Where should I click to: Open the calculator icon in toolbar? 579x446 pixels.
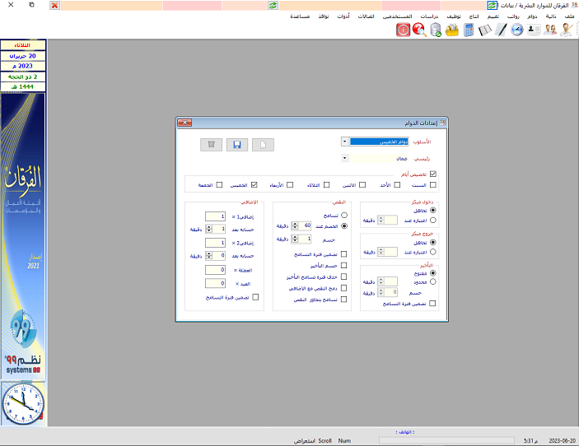tap(469, 30)
